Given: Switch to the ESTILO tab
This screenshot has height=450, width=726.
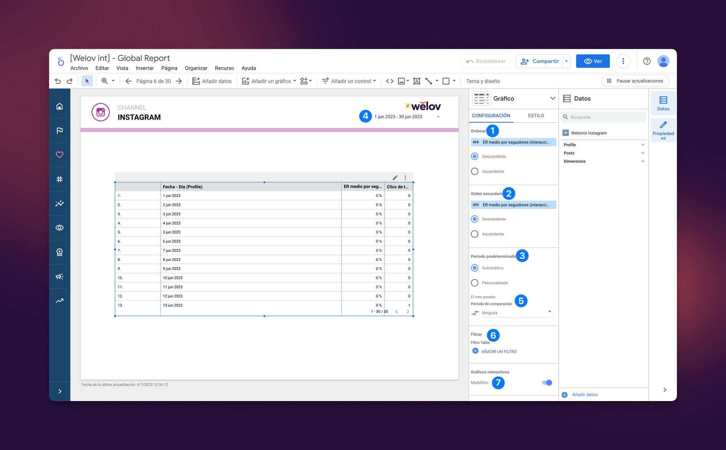Looking at the screenshot, I should 536,116.
